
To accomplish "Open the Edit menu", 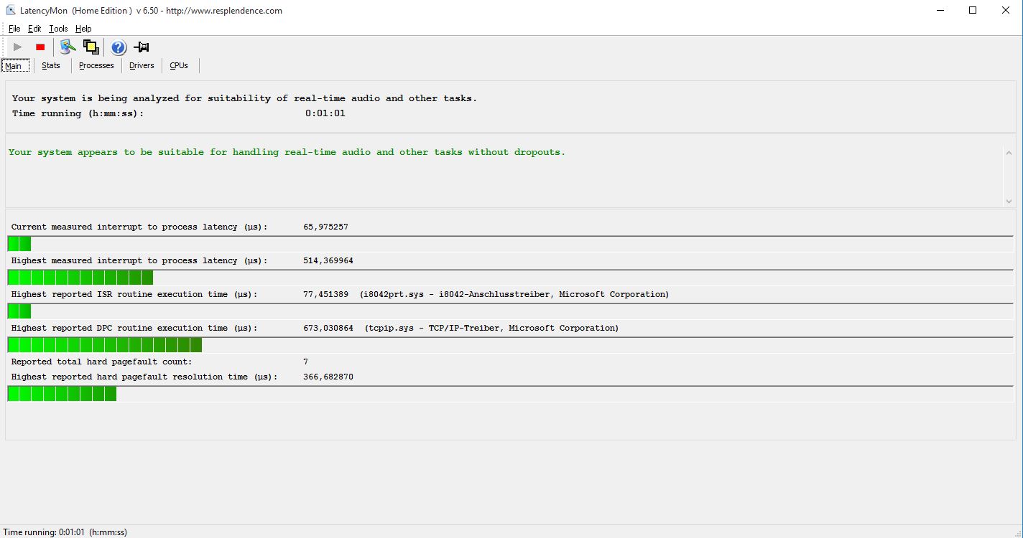I will coord(34,29).
